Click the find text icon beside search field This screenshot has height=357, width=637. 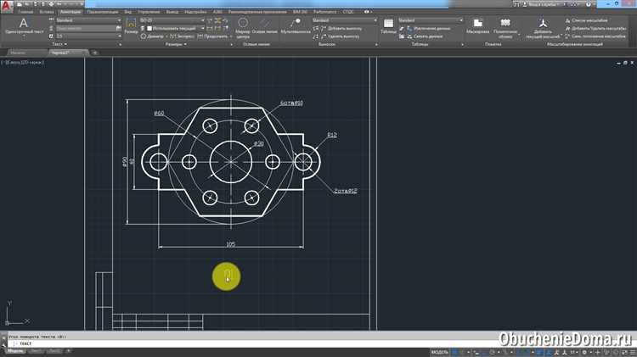pos(119,28)
